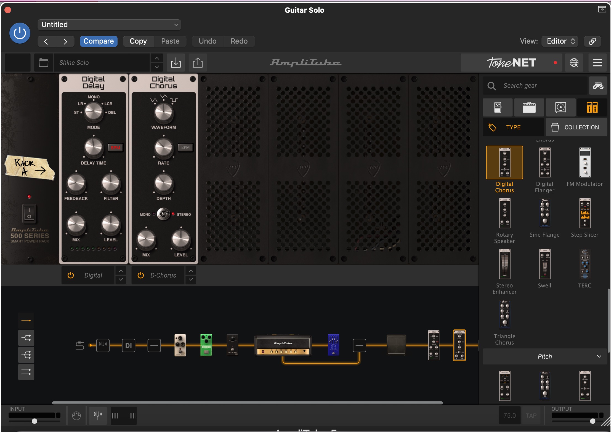
Task: Select the stomp pedal gear category
Action: pos(498,107)
